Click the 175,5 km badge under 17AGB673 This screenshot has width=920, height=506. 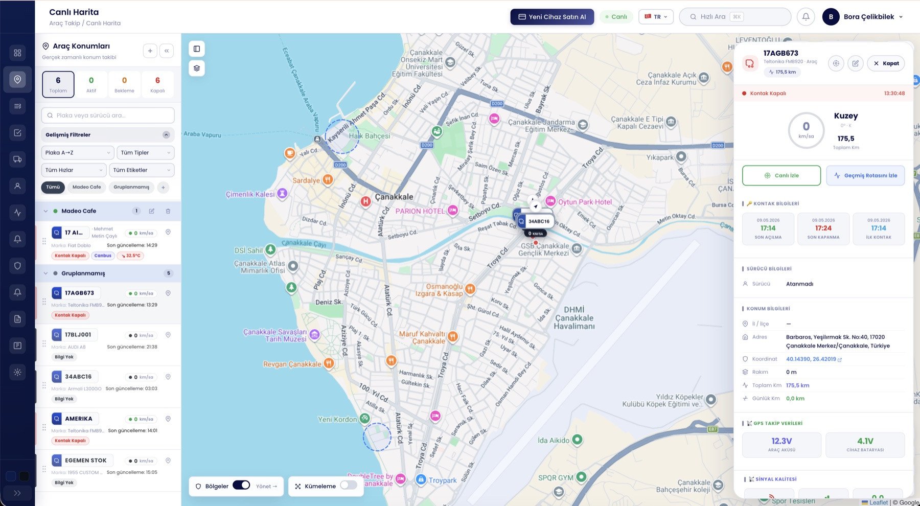click(x=782, y=72)
